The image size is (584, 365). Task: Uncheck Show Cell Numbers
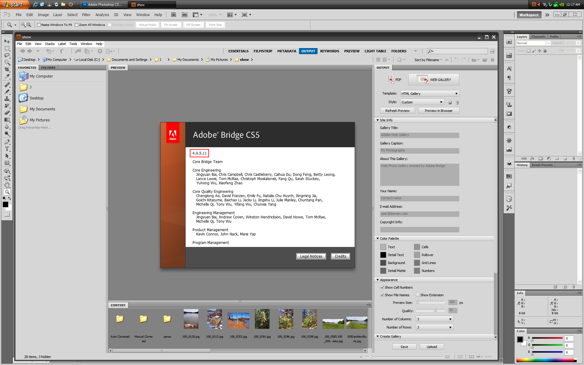coord(382,287)
